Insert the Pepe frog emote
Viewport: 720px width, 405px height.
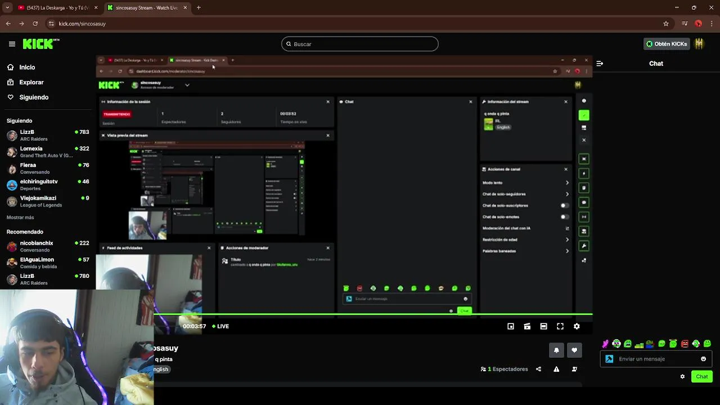click(650, 344)
